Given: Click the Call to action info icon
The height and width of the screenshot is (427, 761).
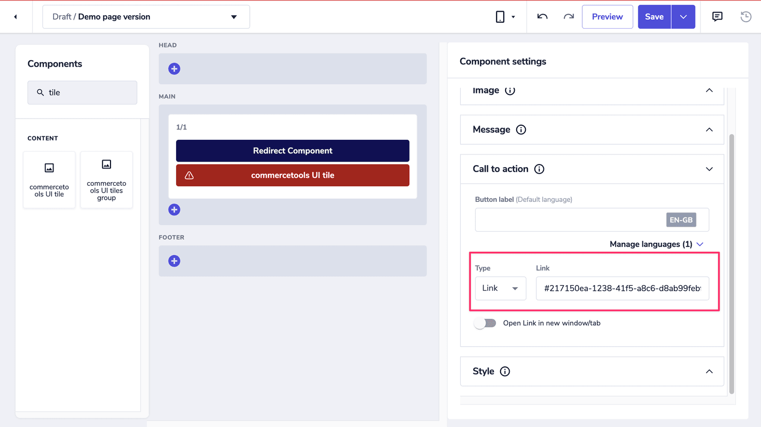Looking at the screenshot, I should (x=539, y=169).
